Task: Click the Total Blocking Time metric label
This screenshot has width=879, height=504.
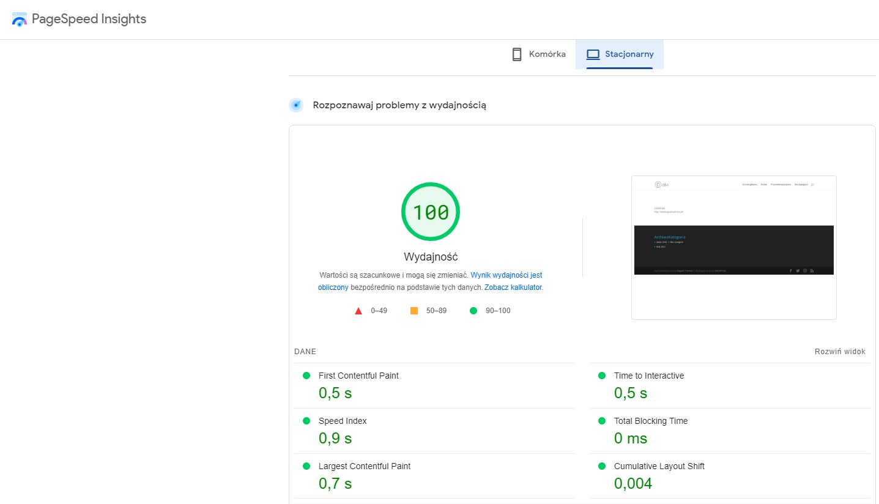Action: [x=651, y=421]
